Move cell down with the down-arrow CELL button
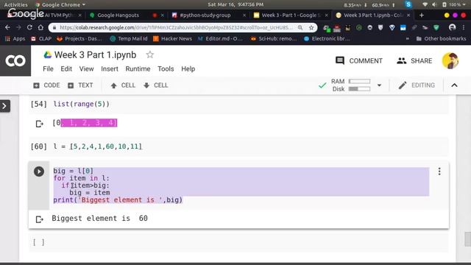Screen dimensions: 471x265 click(155, 85)
